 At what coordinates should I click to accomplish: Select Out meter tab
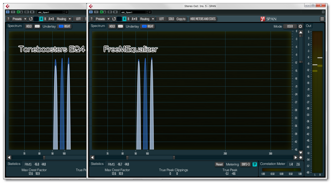point(309,26)
